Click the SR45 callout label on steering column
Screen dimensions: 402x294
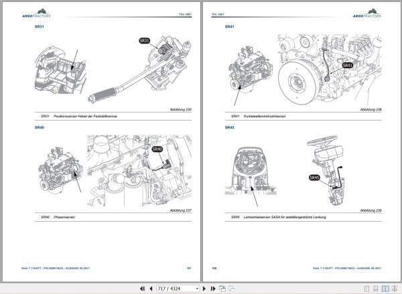click(x=314, y=177)
